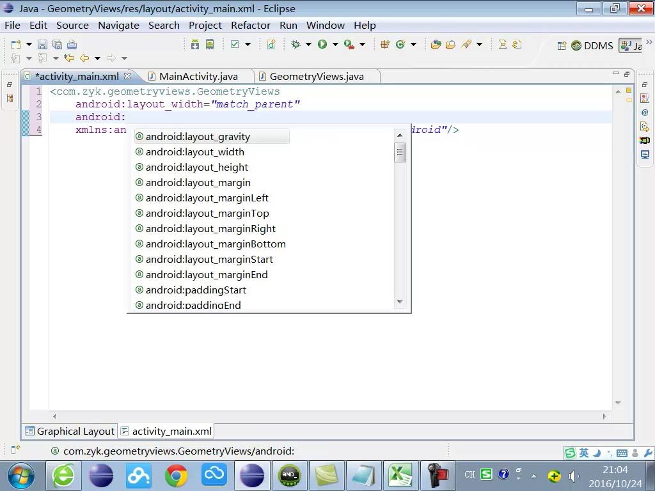Screen dimensions: 655x491
Task: Click the autocomplete list scrollbar thumb
Action: pyautogui.click(x=400, y=152)
